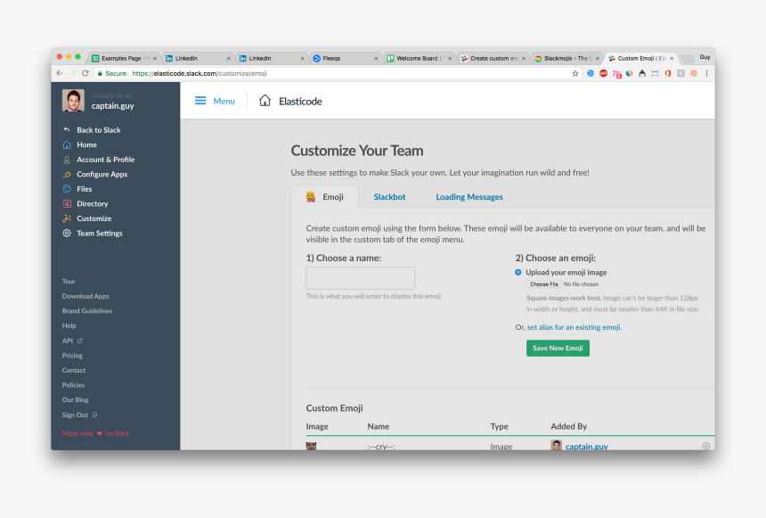This screenshot has height=518, width=766.
Task: Click inside the emoji name input field
Action: pyautogui.click(x=361, y=278)
